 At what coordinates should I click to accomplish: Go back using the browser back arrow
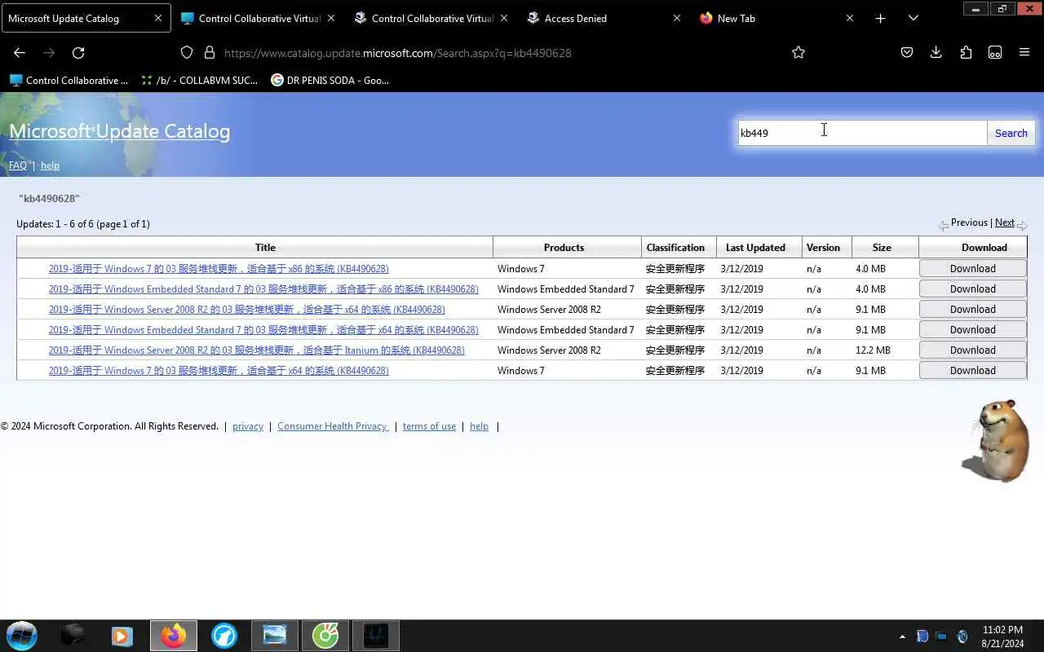pos(20,52)
